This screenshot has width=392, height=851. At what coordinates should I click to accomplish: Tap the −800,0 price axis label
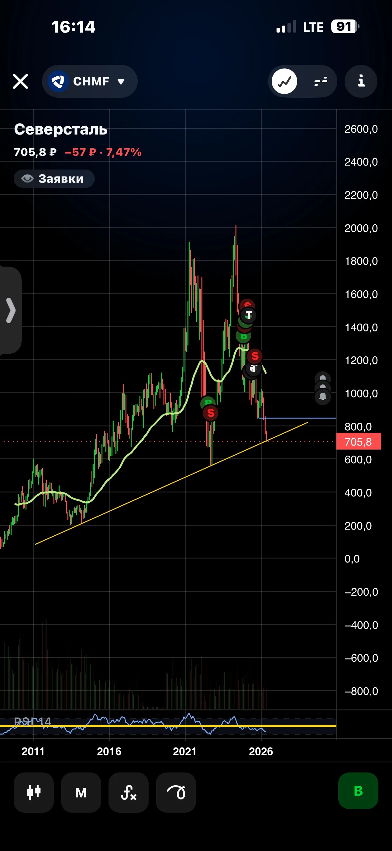pyautogui.click(x=361, y=691)
